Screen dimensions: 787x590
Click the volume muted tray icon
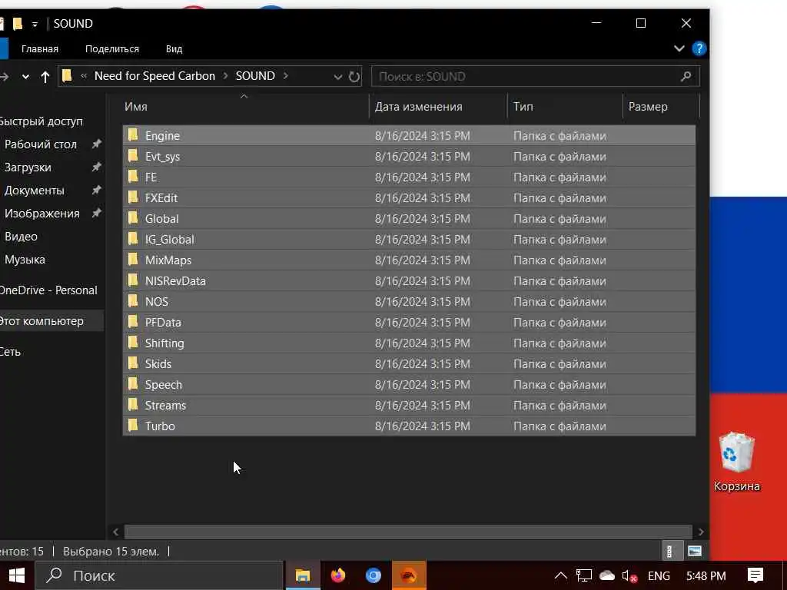pyautogui.click(x=629, y=576)
